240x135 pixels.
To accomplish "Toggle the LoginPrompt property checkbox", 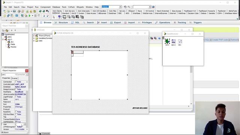I will (x=16, y=97).
